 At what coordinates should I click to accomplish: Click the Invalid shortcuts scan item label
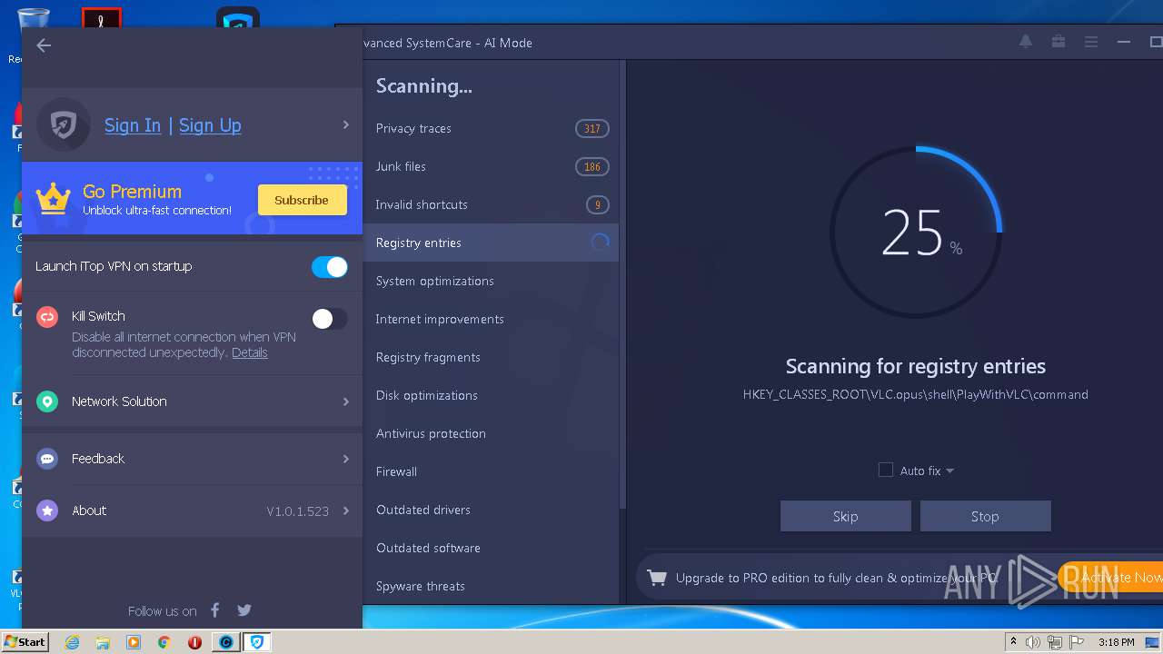pos(422,205)
